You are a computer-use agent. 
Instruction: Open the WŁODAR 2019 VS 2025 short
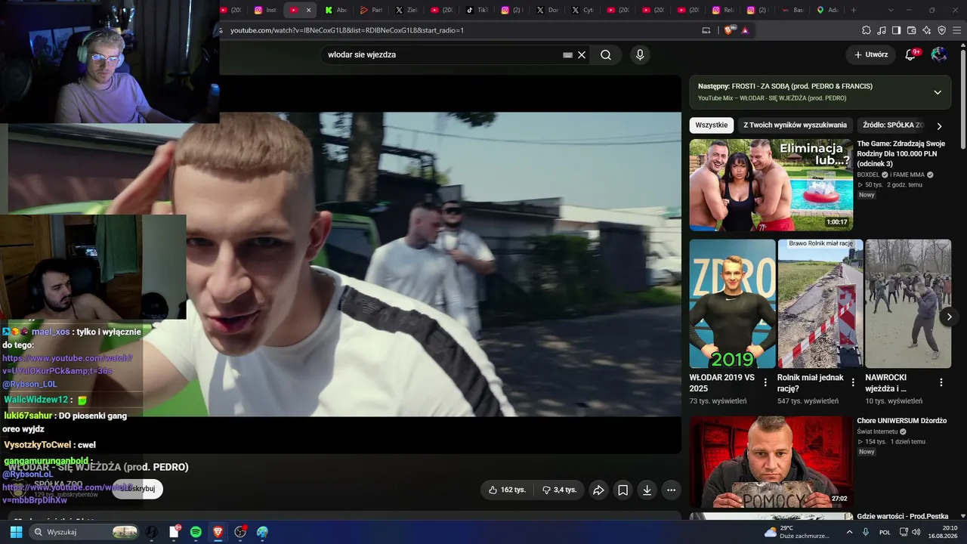(x=732, y=304)
